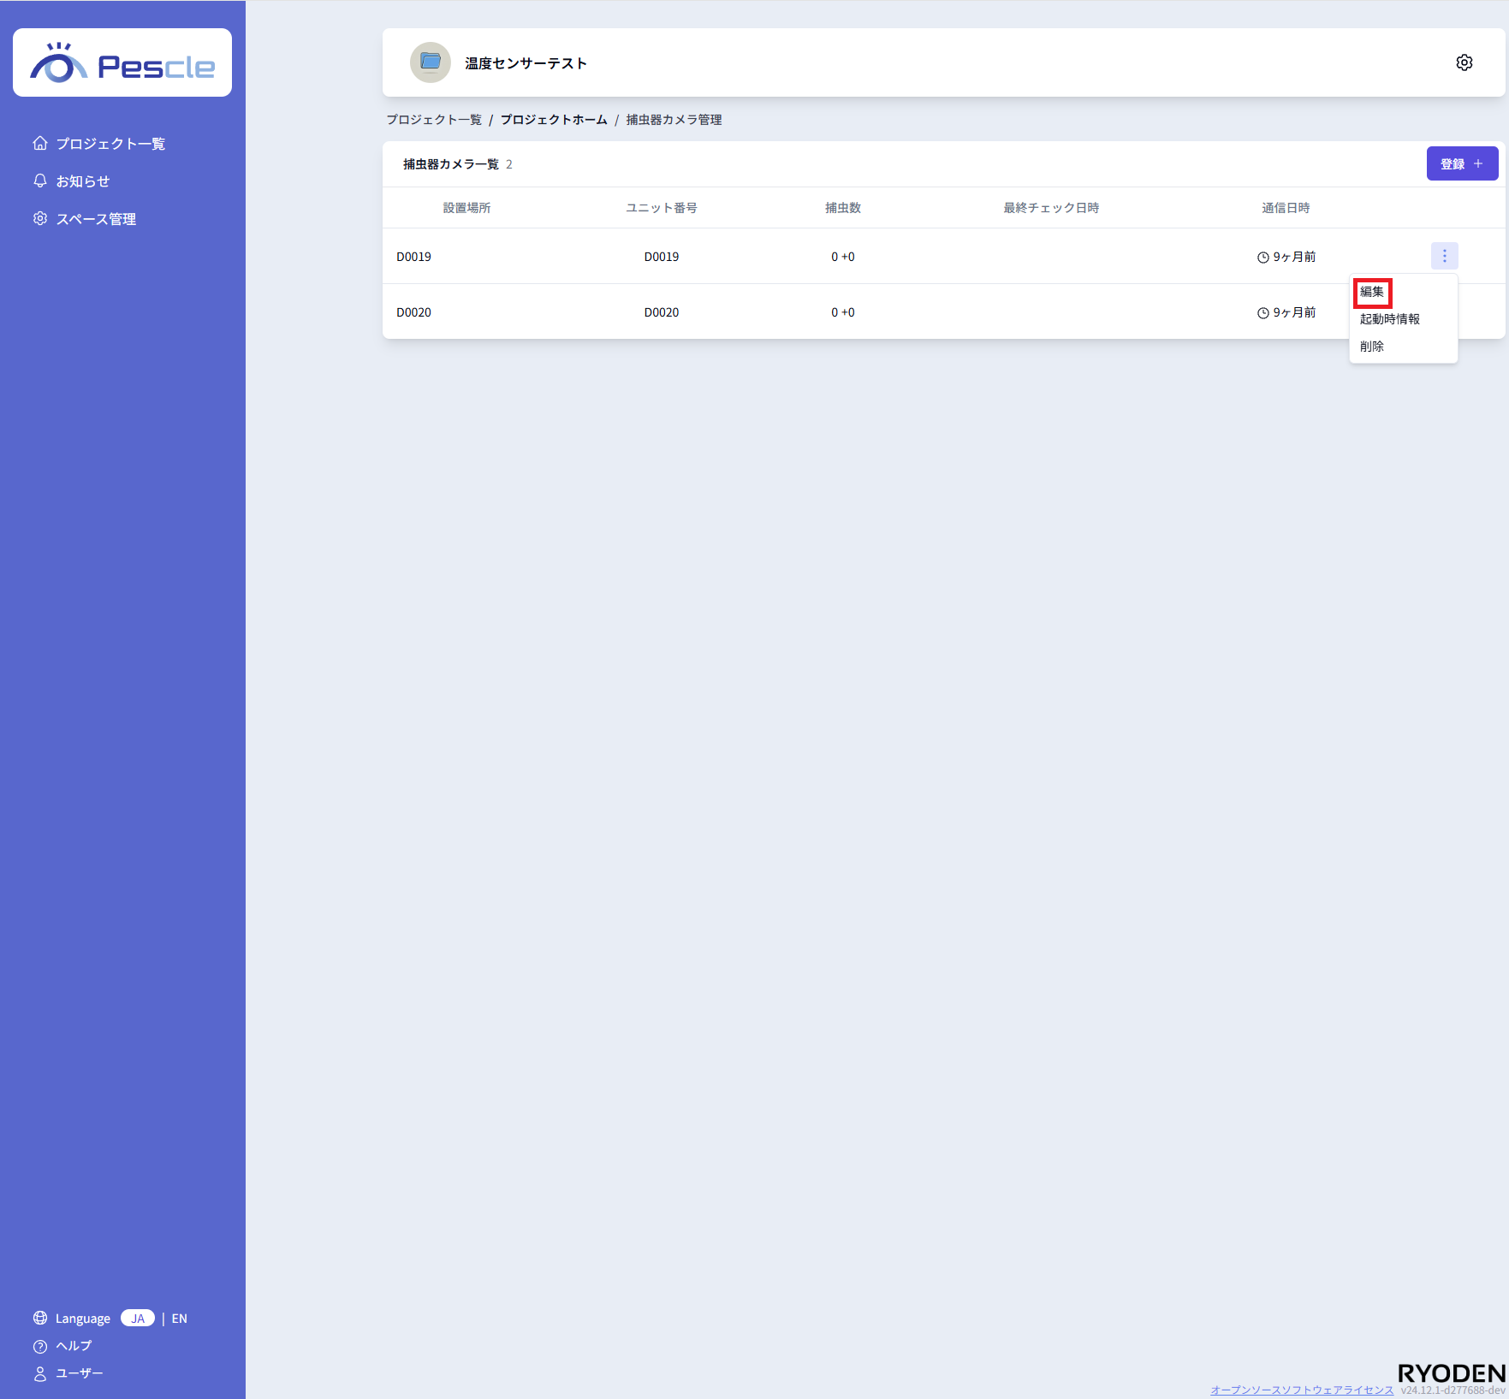Click the Pescle logo

pyautogui.click(x=122, y=63)
